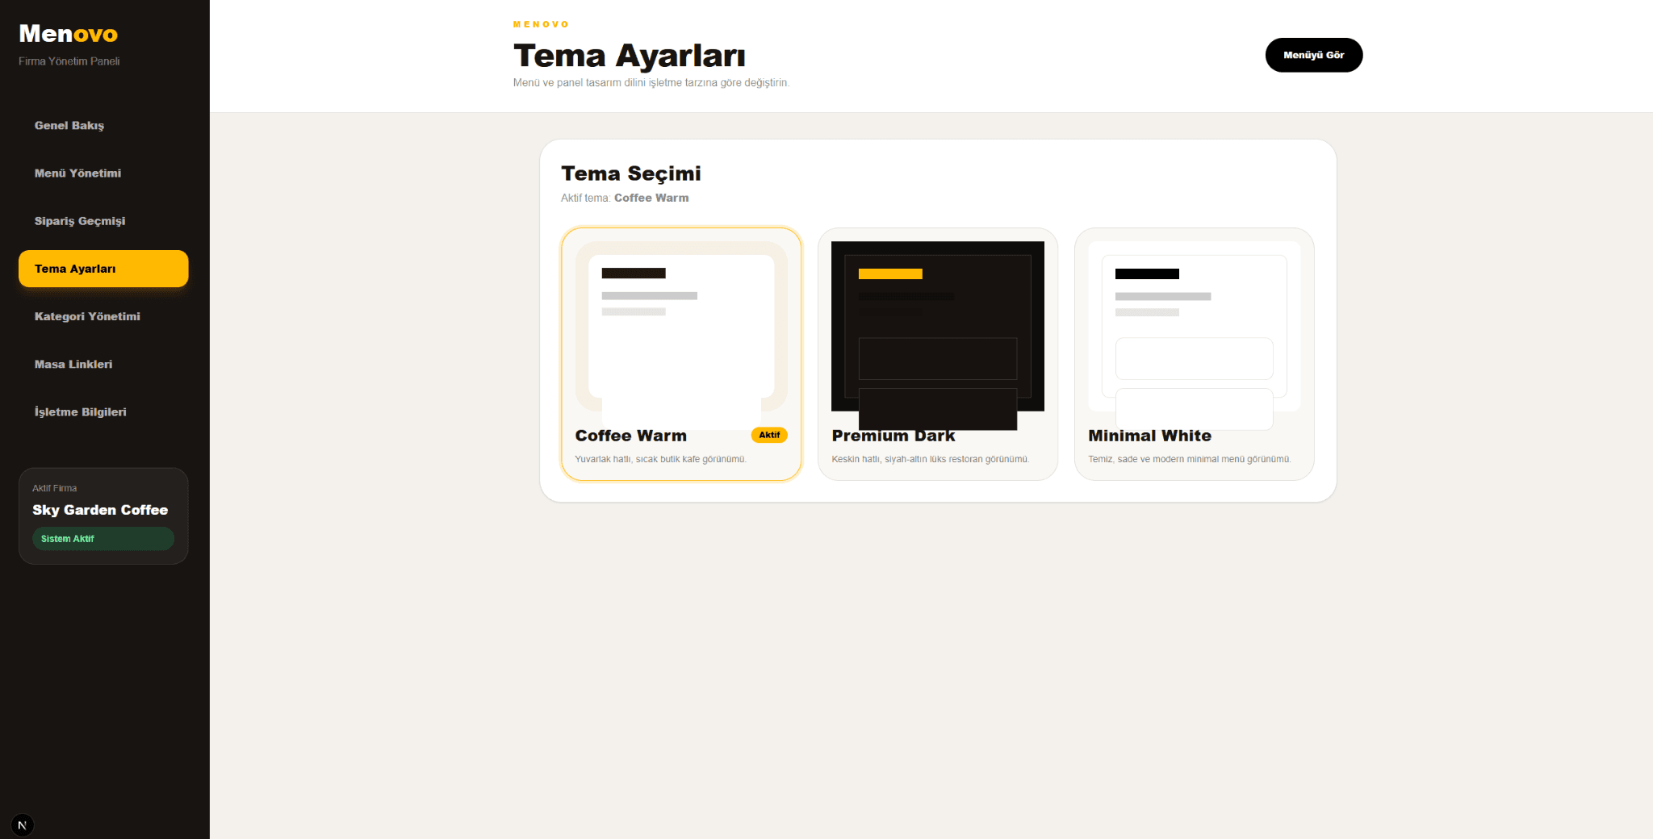Click the Next.js dev indicator icon

[23, 824]
